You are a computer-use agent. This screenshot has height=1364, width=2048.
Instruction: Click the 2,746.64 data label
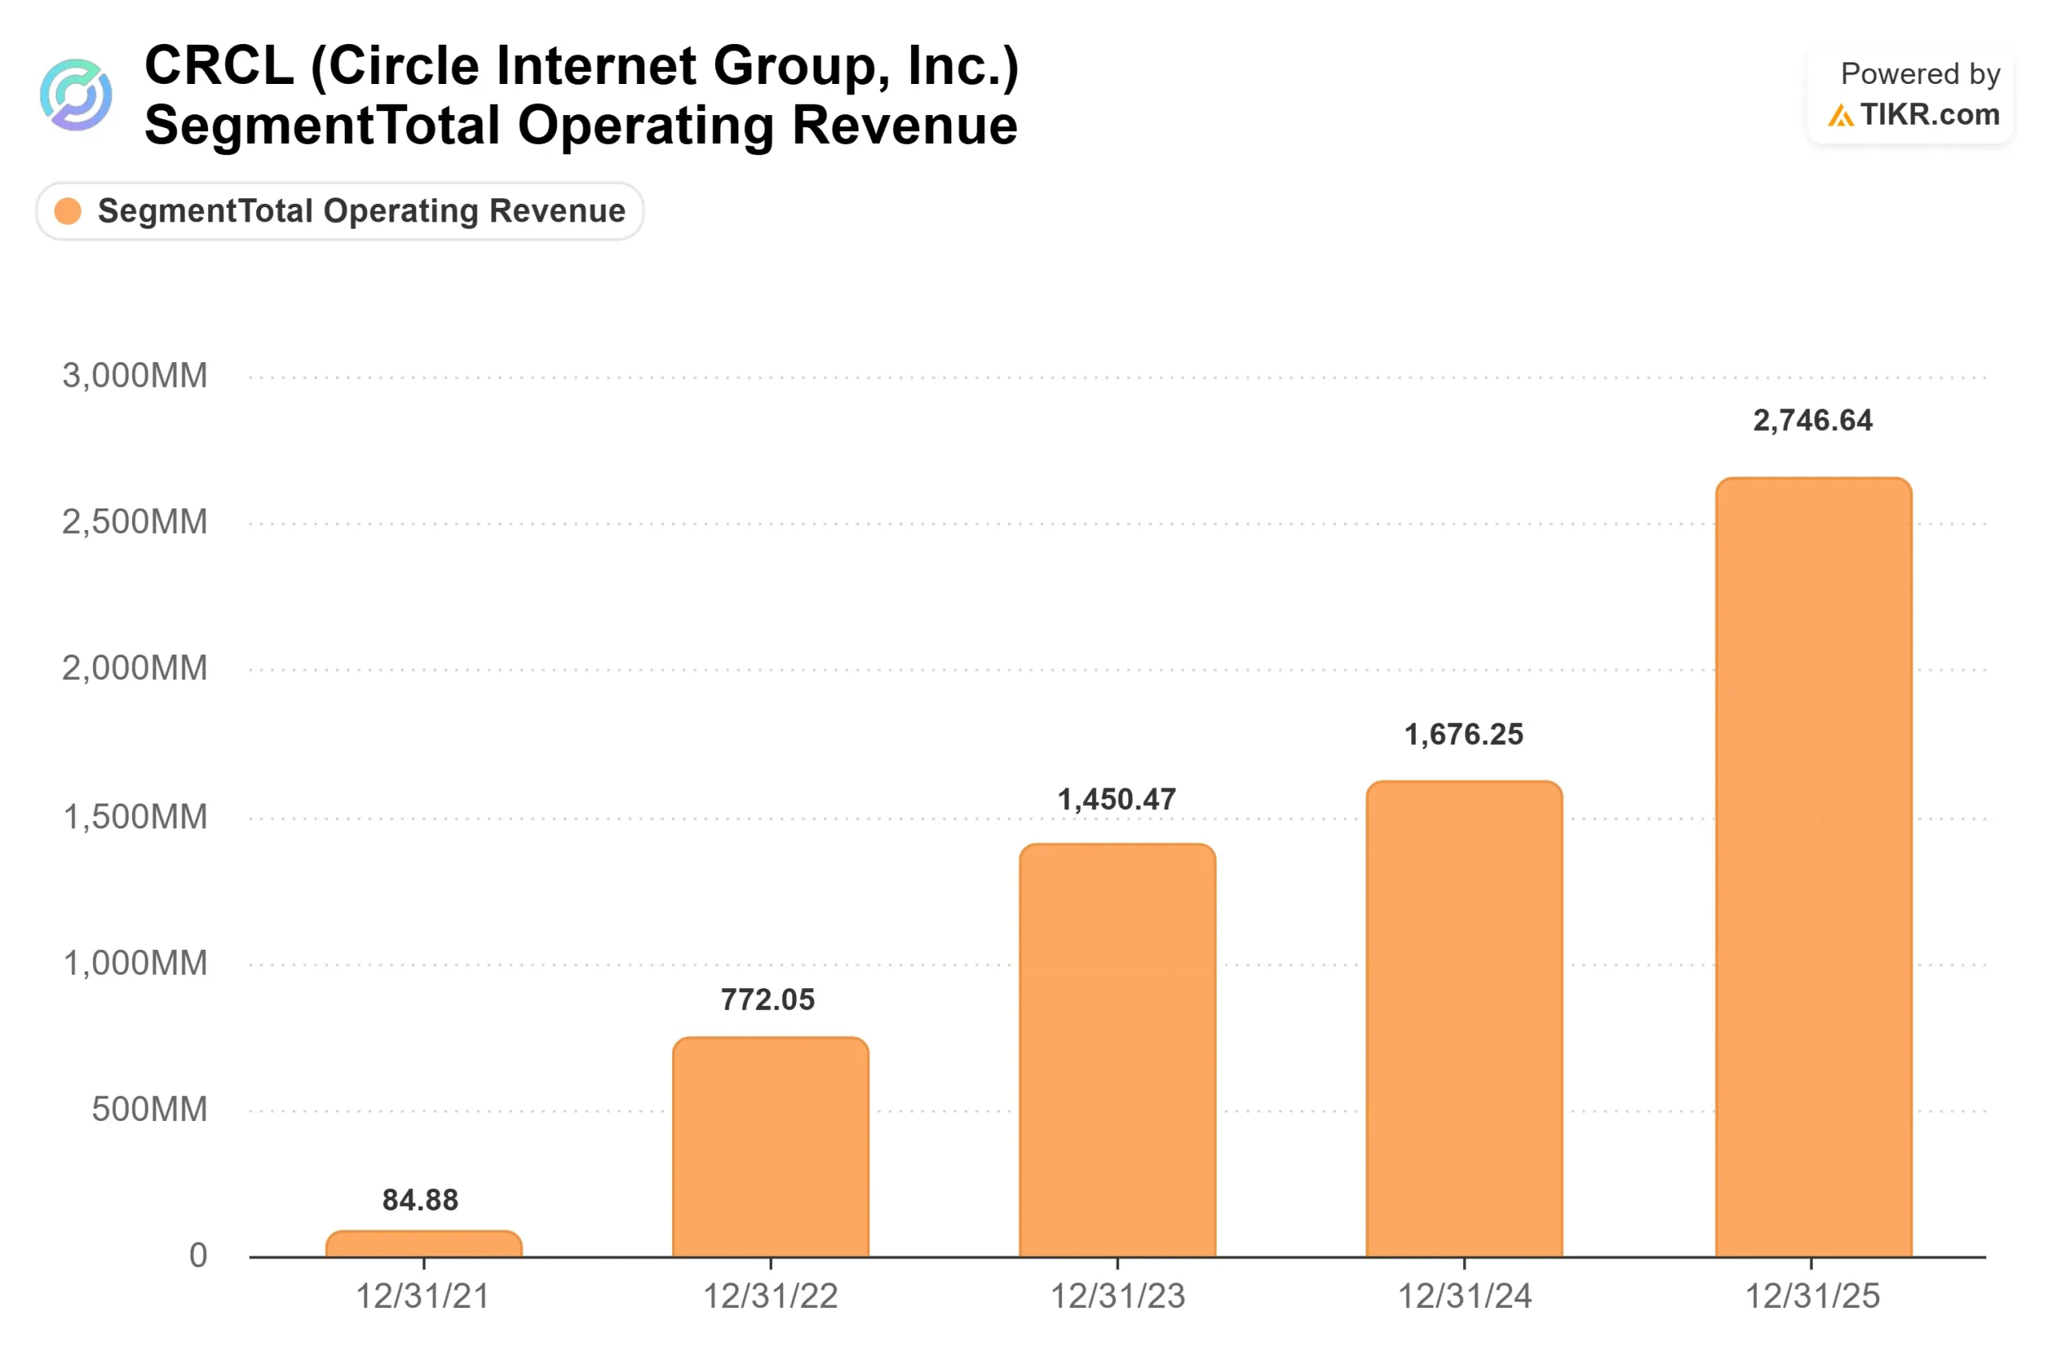(1812, 421)
